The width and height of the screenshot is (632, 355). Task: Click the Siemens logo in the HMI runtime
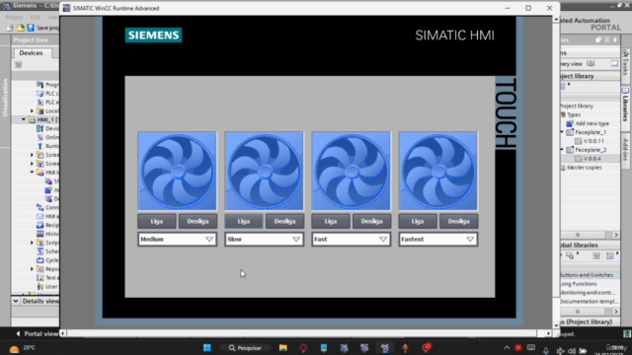(153, 35)
